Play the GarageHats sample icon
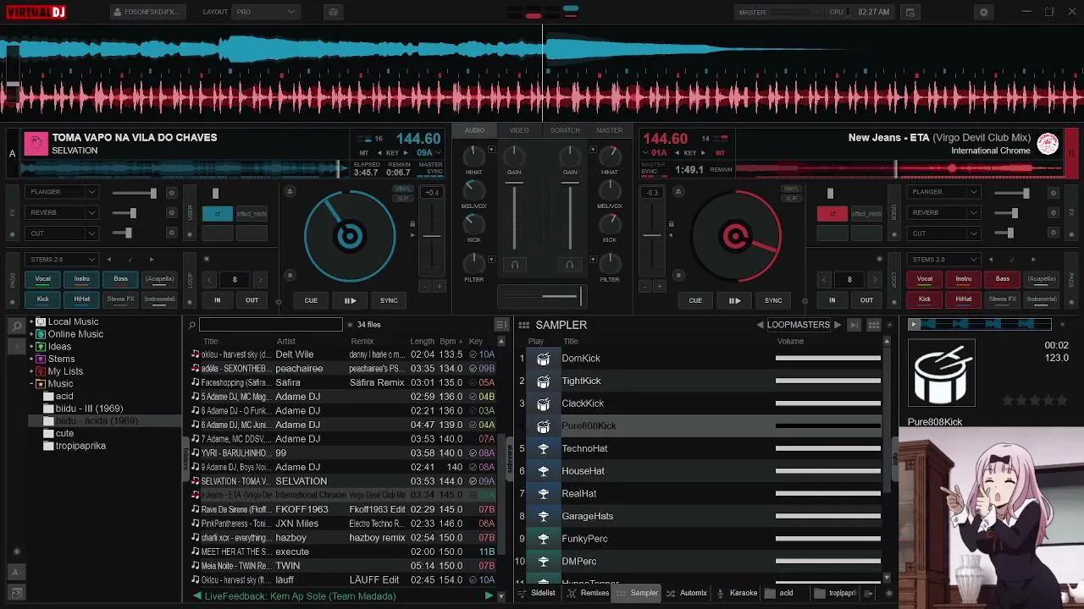The width and height of the screenshot is (1084, 609). click(x=544, y=516)
